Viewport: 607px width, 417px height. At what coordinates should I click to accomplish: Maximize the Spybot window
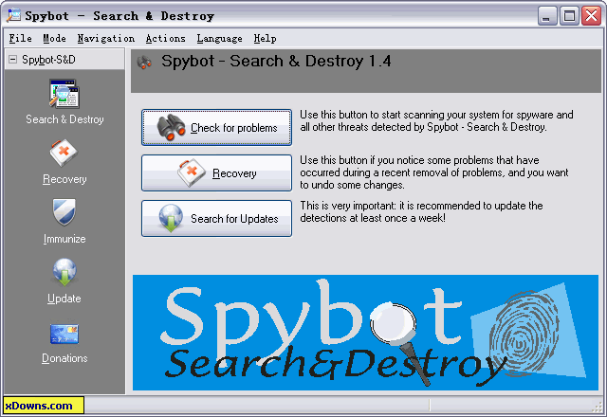[569, 16]
